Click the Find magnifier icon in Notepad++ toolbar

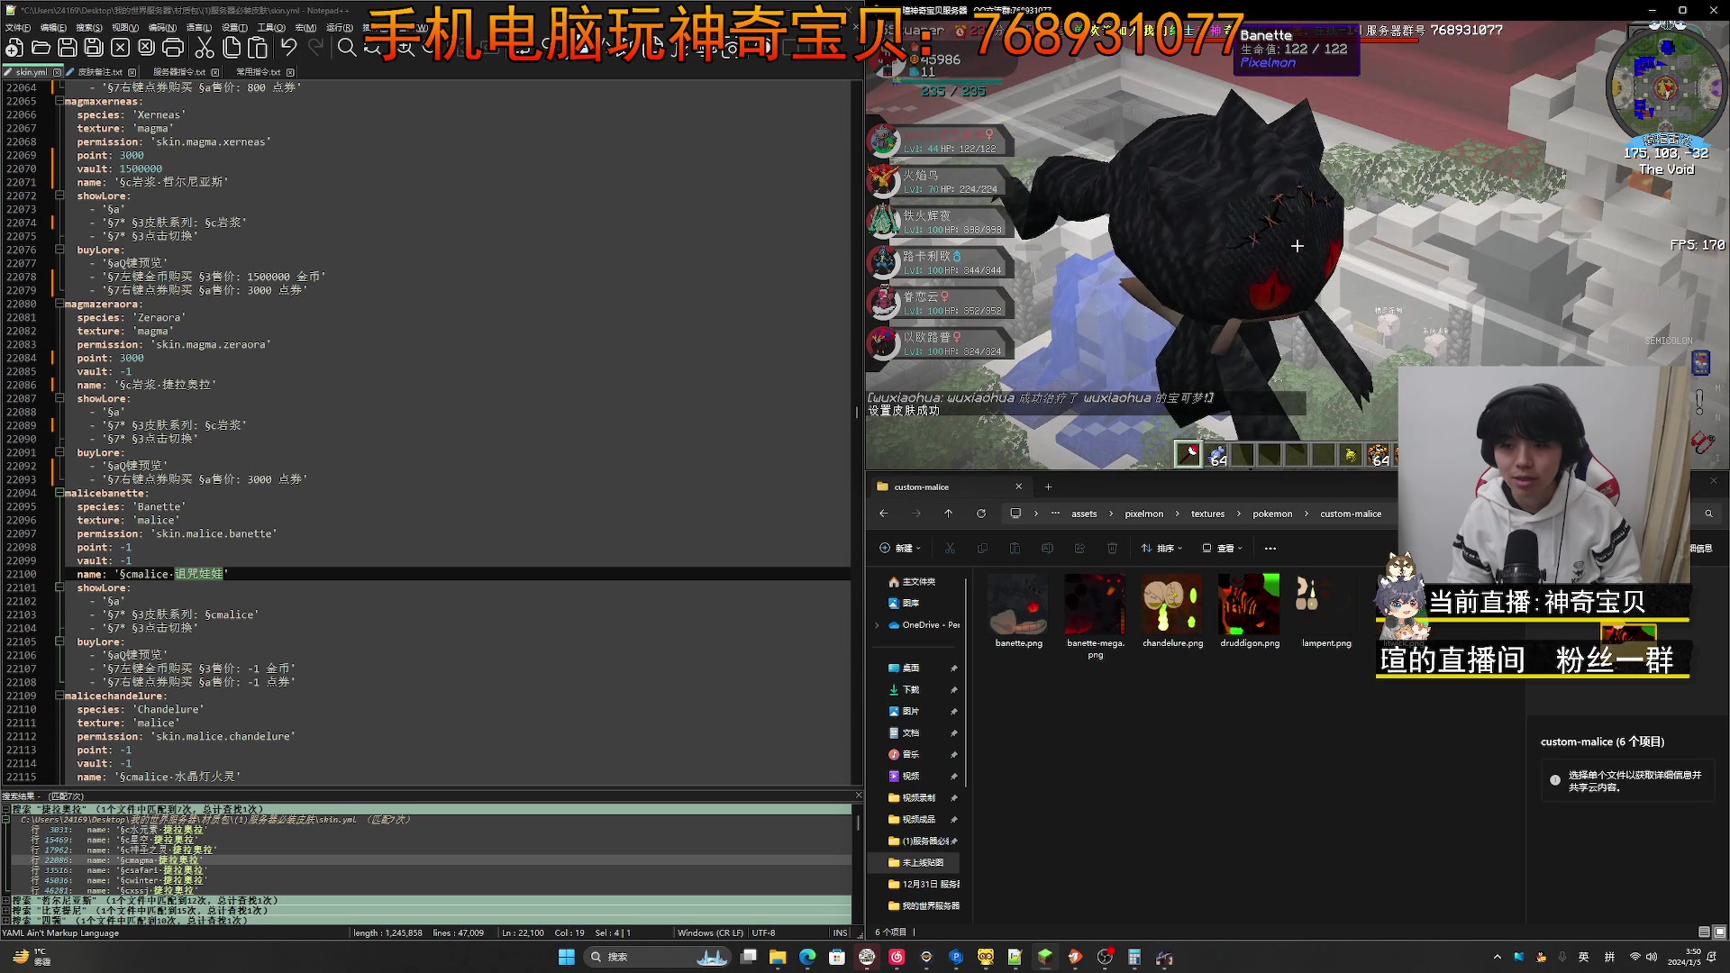click(347, 48)
